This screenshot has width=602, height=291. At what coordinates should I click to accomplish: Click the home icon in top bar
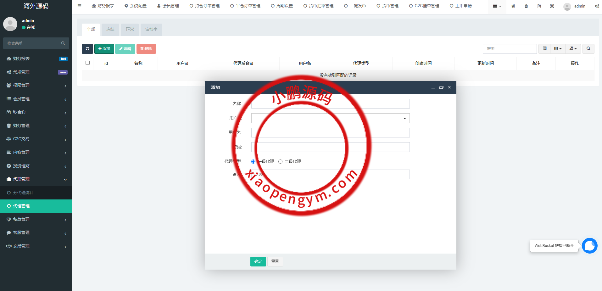[x=513, y=6]
